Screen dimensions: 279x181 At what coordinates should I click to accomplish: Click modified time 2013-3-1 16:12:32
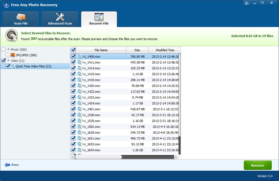pos(165,109)
